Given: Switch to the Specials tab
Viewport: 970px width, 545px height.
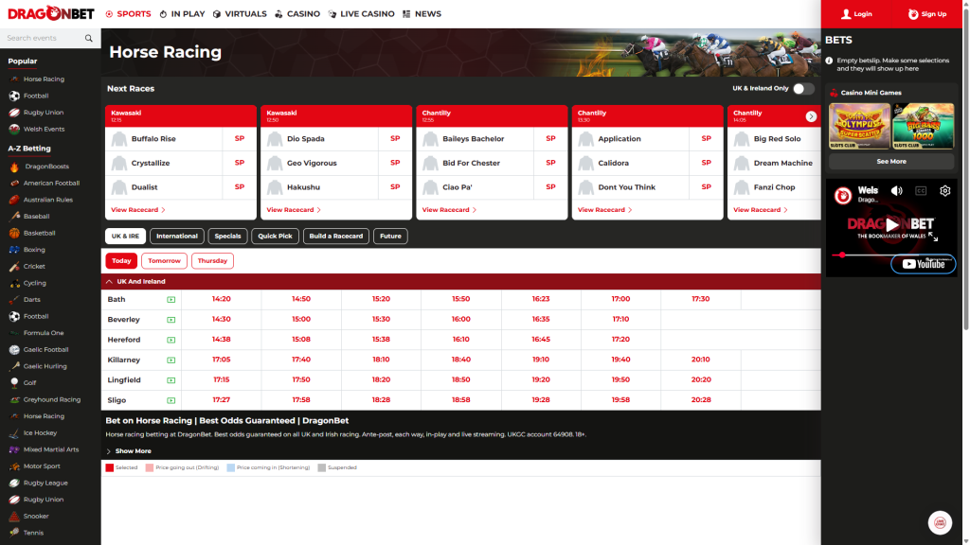Looking at the screenshot, I should 227,236.
